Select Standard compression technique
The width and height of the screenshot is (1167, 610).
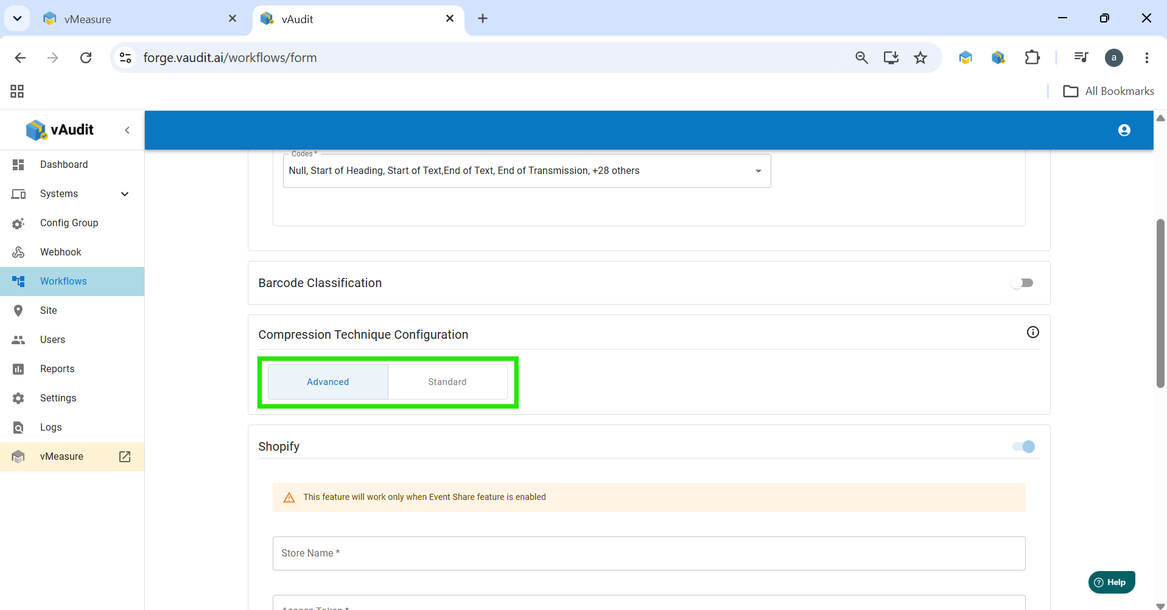(x=447, y=382)
